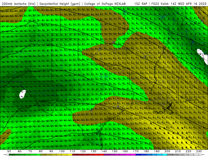Click 'College of DuPage NEXLAB' in header
The image size is (208, 156).
(105, 4)
